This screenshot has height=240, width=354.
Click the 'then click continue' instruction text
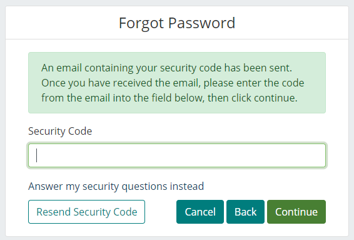coord(253,98)
